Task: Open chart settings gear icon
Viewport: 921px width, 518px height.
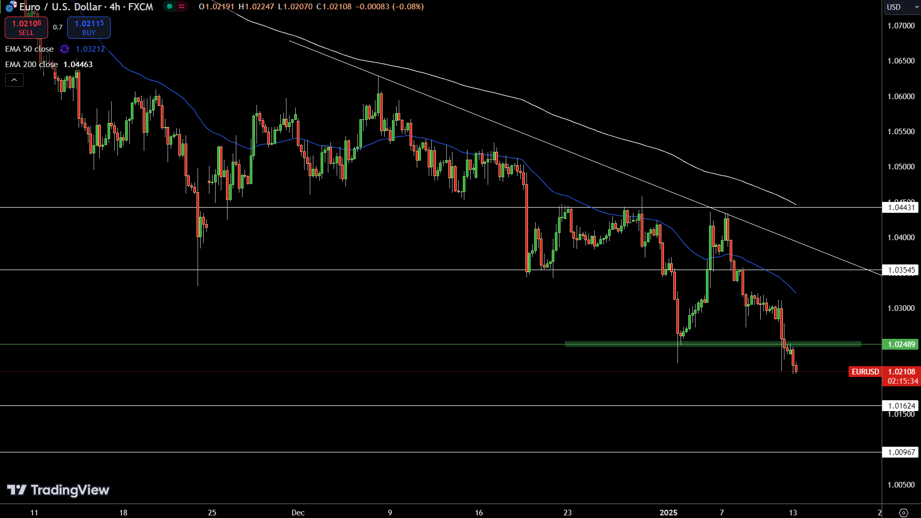Action: point(903,512)
